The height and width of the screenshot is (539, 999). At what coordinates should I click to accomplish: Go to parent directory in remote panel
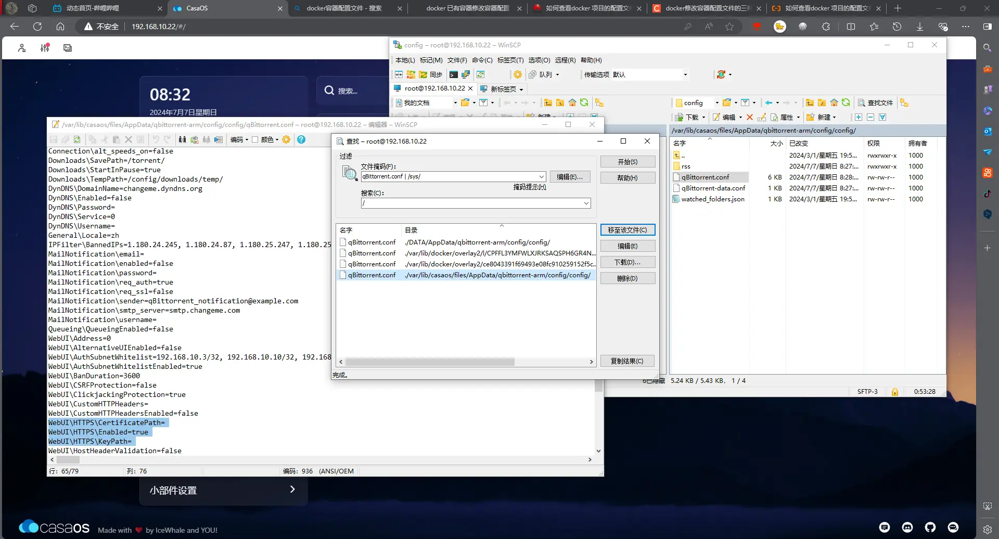810,102
